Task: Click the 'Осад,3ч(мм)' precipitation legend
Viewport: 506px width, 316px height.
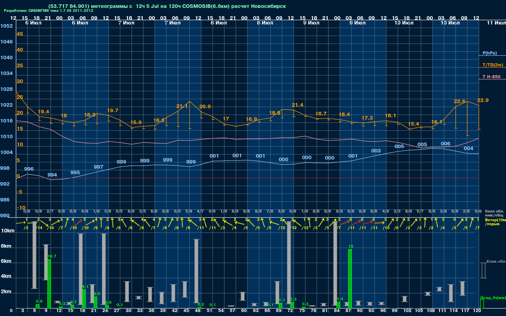Action: [493, 297]
